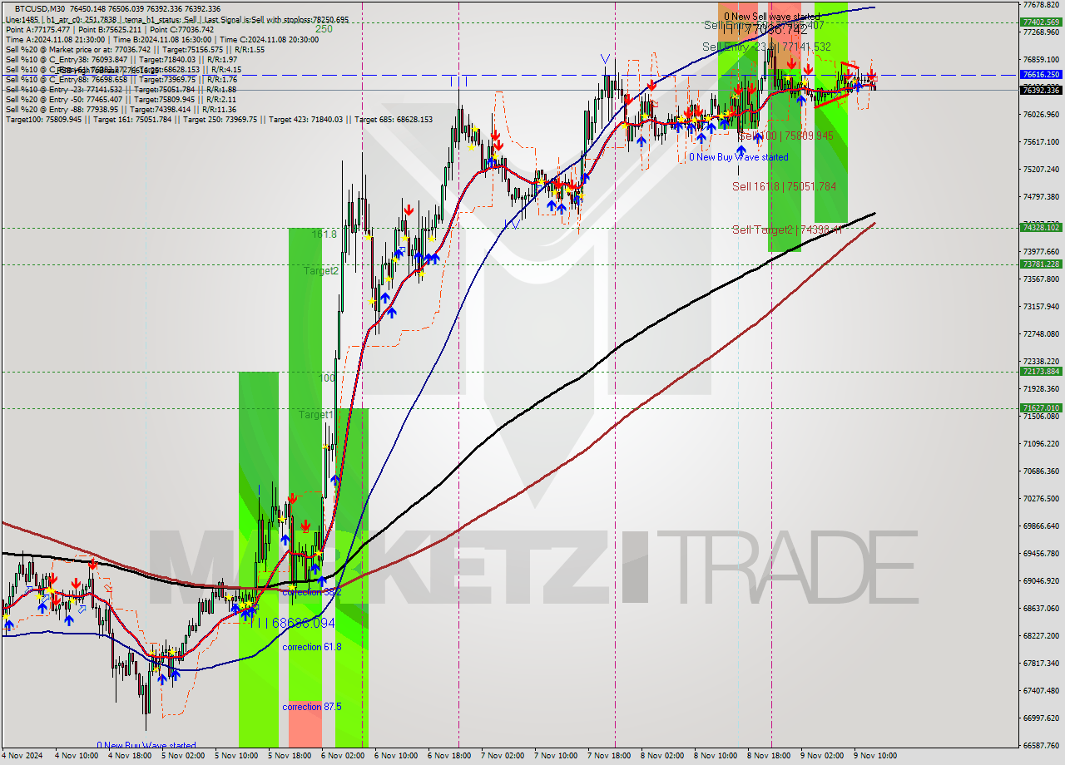Image resolution: width=1065 pixels, height=765 pixels.
Task: Select the 'Sell 100 | 75809.945' label
Action: [785, 135]
